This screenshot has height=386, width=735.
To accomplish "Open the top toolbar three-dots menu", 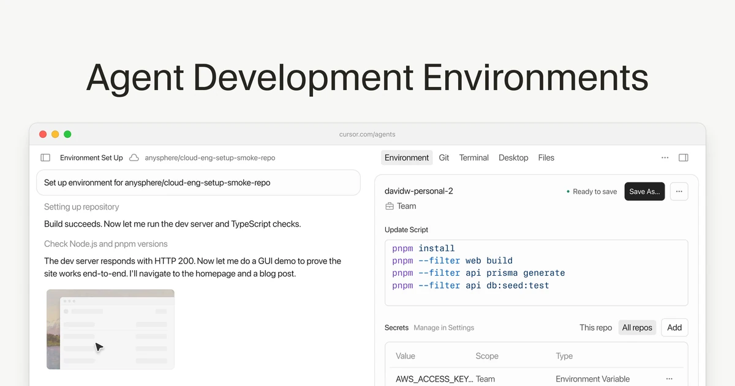I will point(665,157).
